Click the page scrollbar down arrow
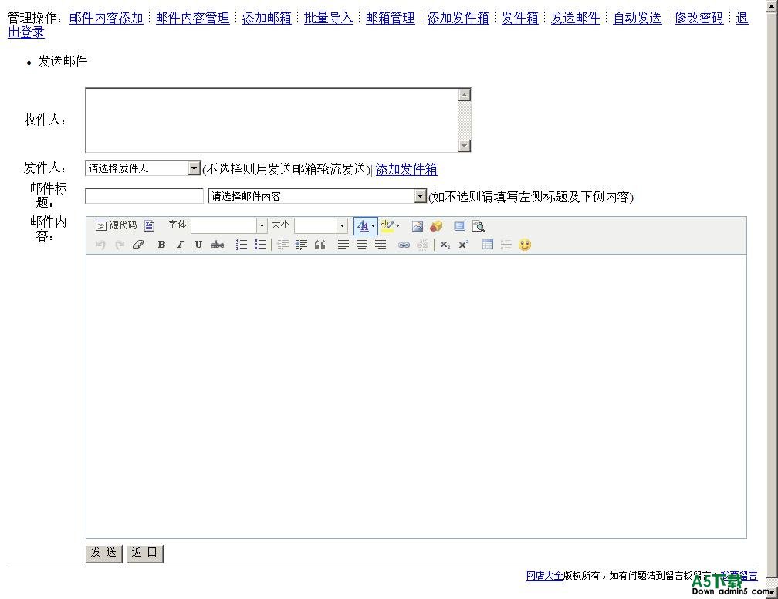Screen dimensions: 778x599 772,593
